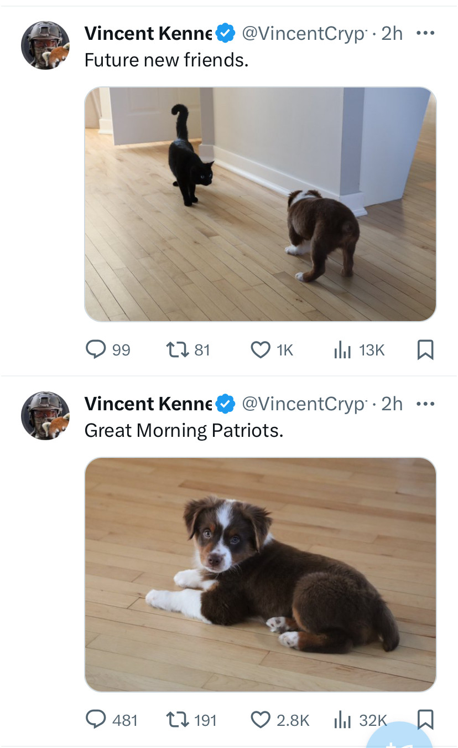Like the "Great Morning Patriots" post

(260, 719)
